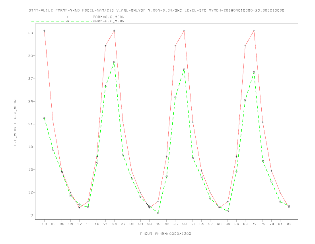Click x-axis tick label 30
315x244 pixels.
132,224
